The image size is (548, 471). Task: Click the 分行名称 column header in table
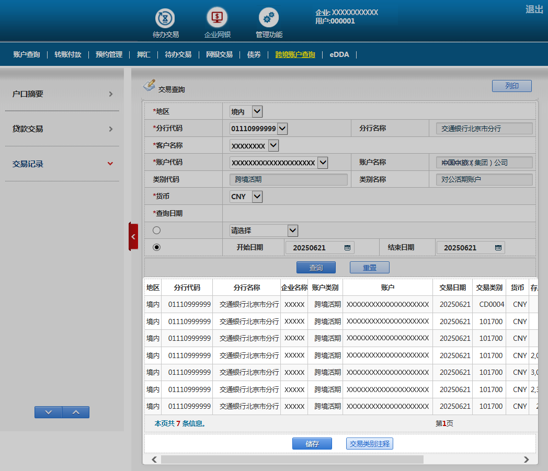247,288
